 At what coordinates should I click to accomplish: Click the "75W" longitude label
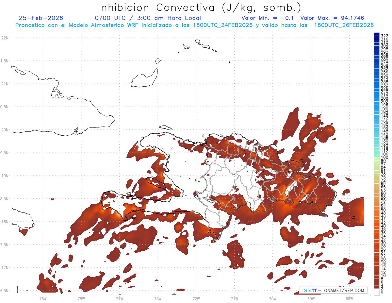pyautogui.click(x=81, y=298)
